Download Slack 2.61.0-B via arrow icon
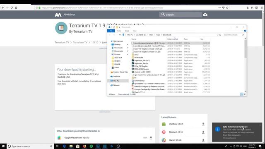 (203, 140)
